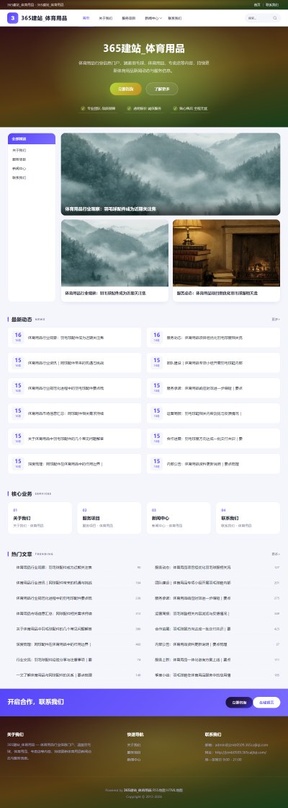Select the 全部栏目 header in the sidebar
Screen dimensions: 288x808
coord(32,139)
